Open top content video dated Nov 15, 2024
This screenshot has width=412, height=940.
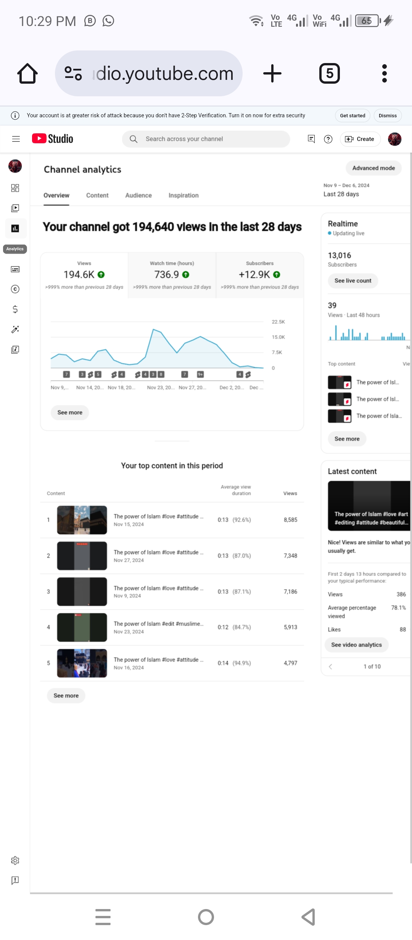[x=172, y=520]
